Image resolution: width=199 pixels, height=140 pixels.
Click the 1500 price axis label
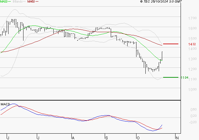pyautogui.click(x=192, y=38)
